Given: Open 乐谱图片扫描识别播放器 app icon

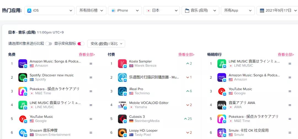Looking at the screenshot, I should (122, 77).
